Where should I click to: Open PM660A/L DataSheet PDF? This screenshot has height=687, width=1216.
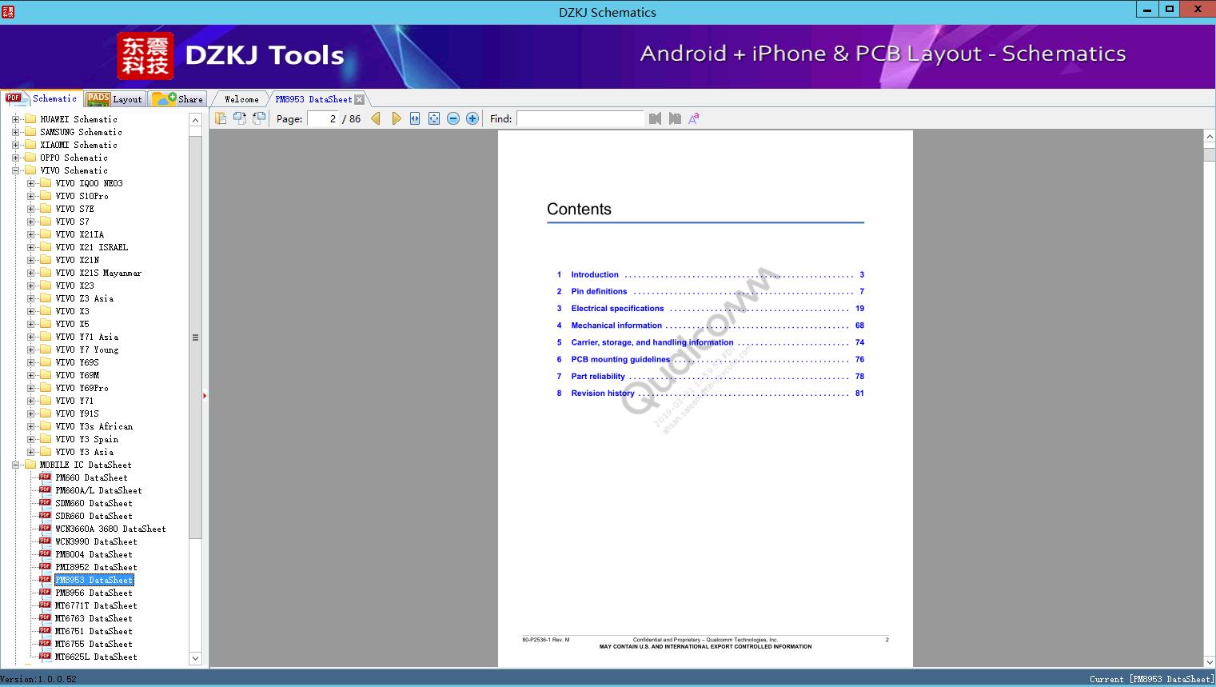coord(98,490)
